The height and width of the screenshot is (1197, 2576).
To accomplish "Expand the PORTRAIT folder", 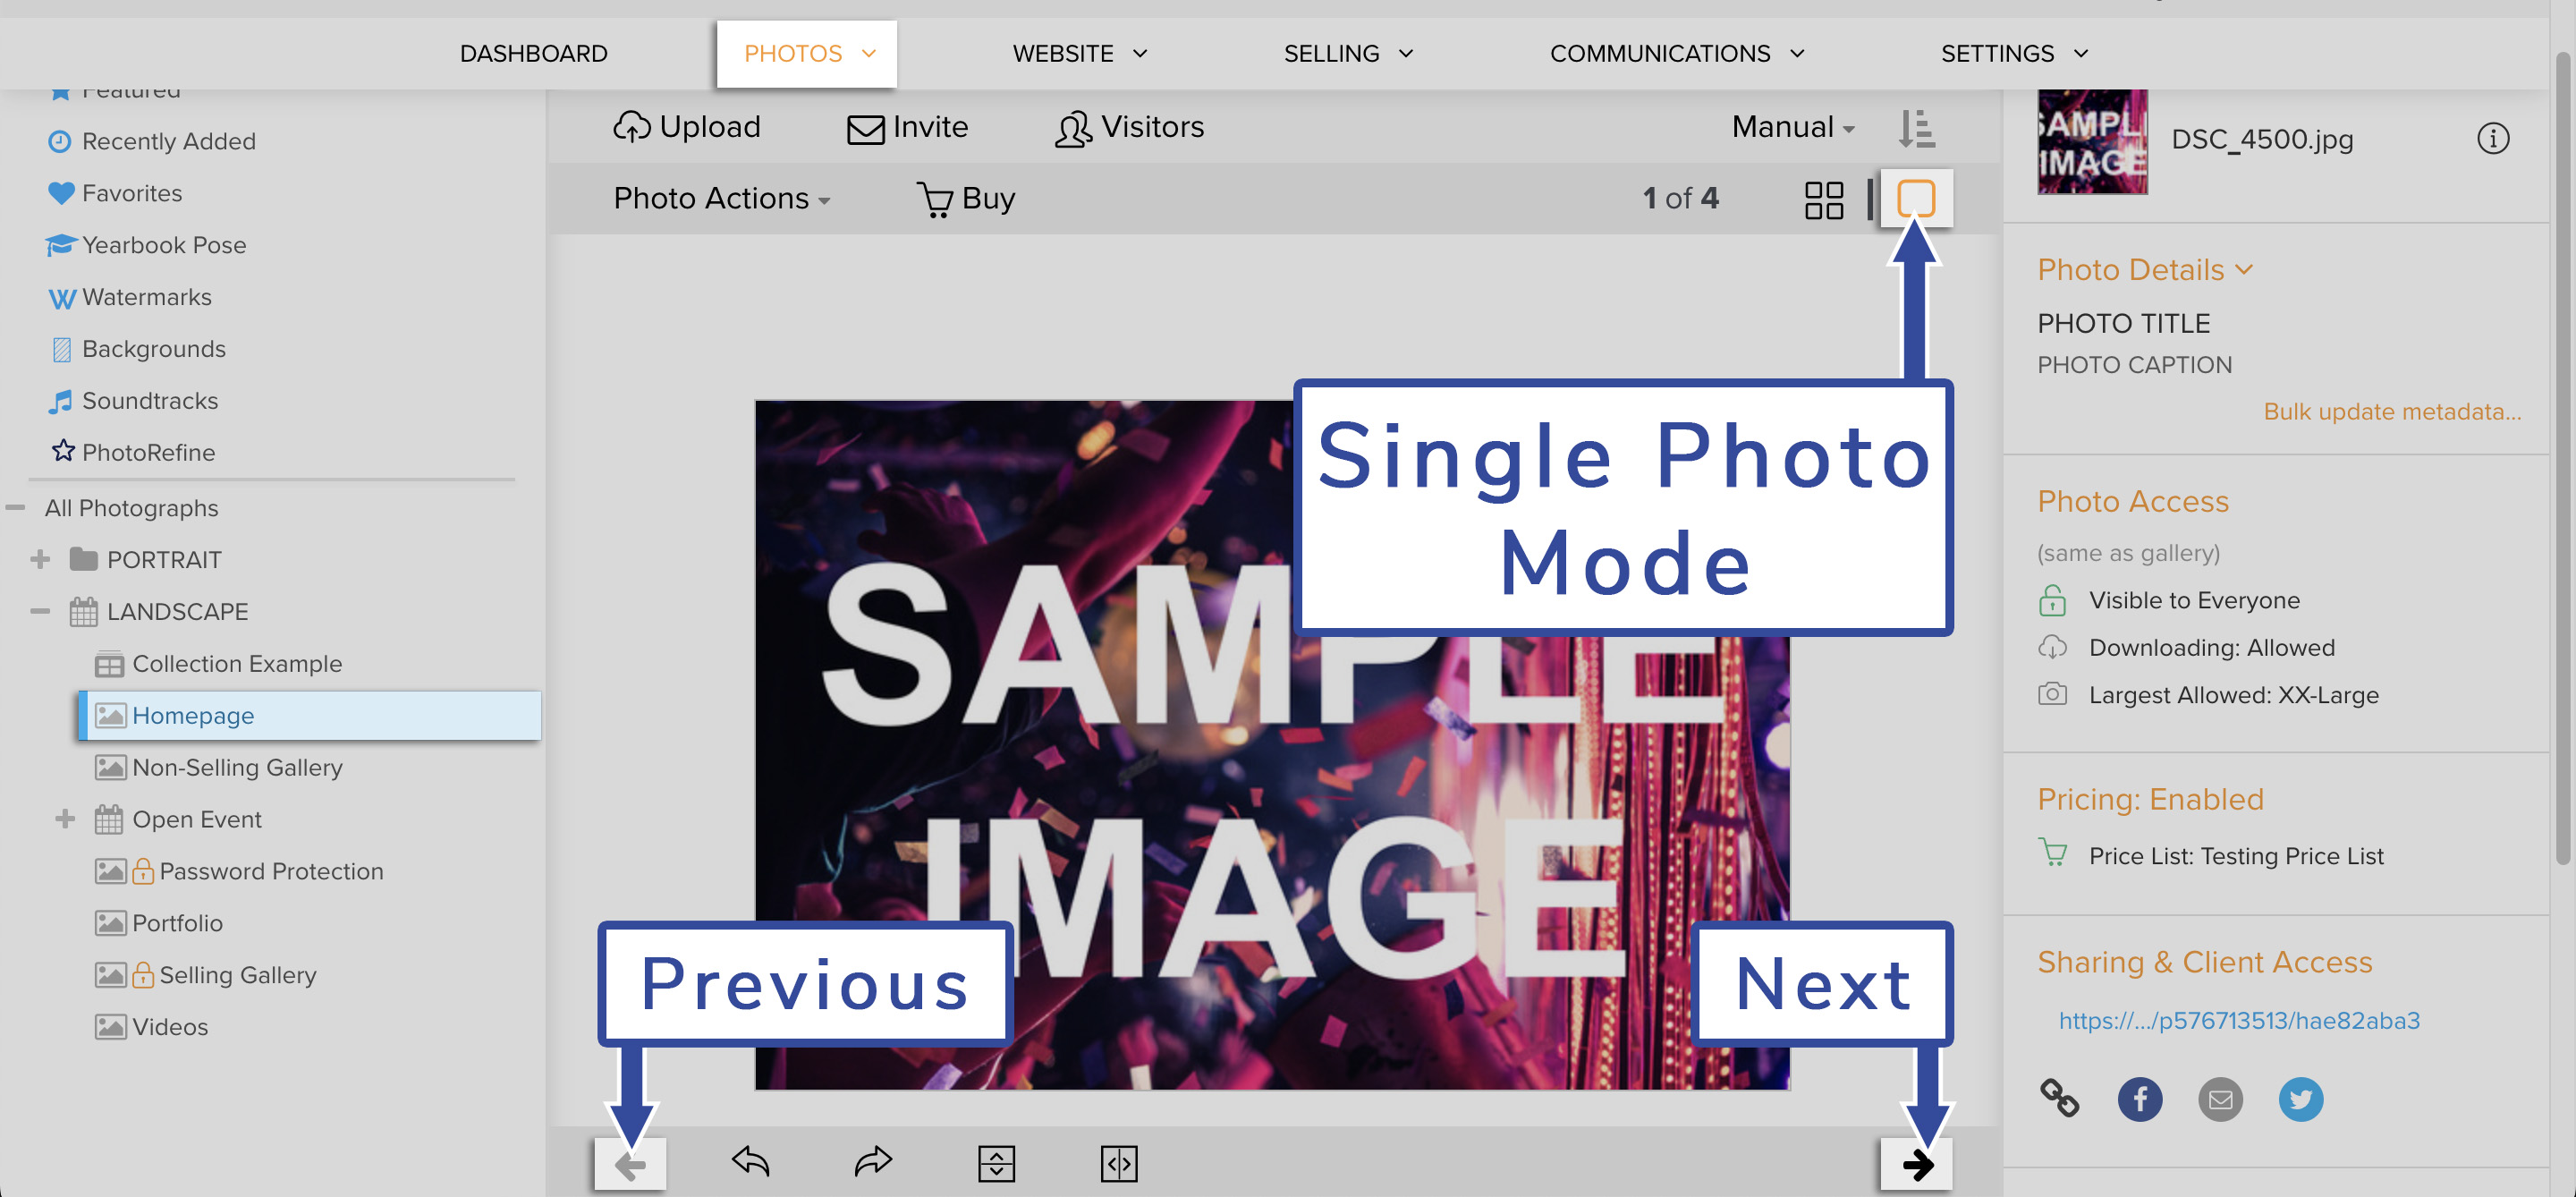I will coord(40,559).
